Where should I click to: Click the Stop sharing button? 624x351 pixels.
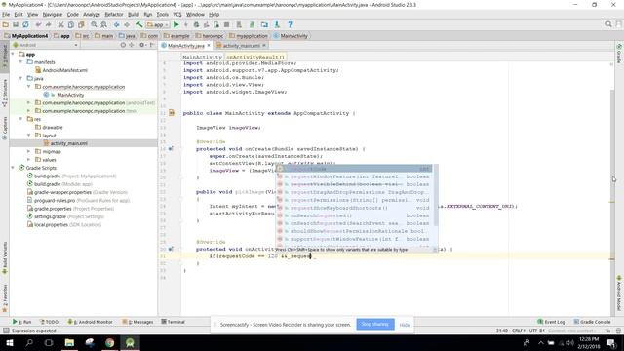click(x=375, y=324)
